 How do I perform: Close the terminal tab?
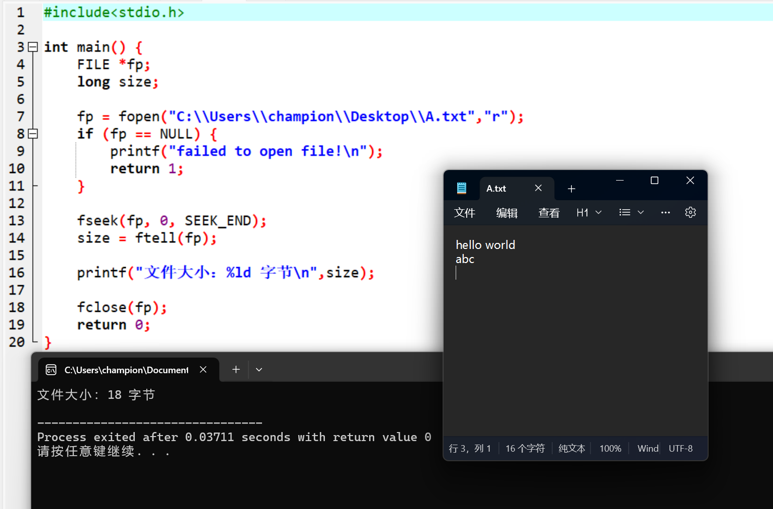(x=203, y=370)
